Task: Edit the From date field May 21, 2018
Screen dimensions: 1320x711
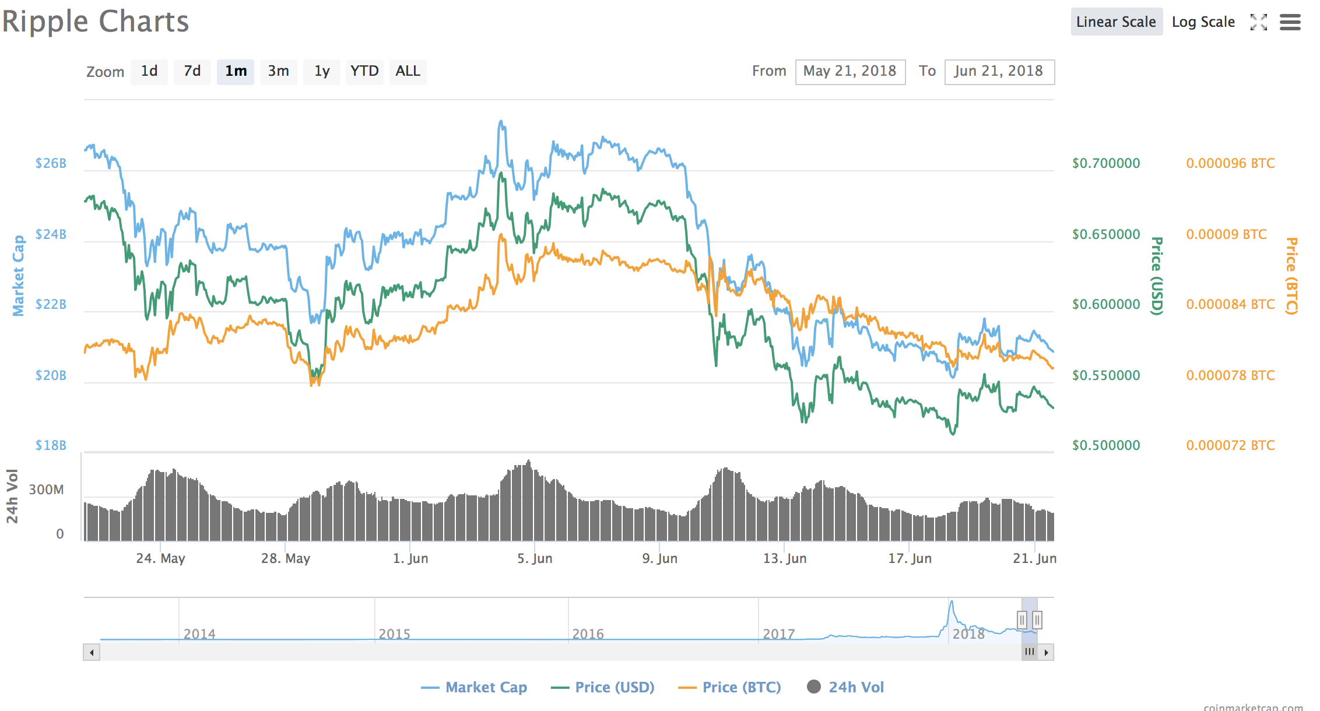Action: point(850,72)
